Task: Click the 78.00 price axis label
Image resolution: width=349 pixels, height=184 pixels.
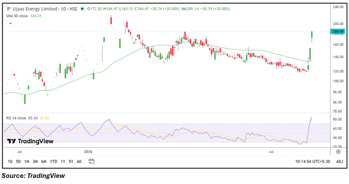Action: tap(338, 111)
